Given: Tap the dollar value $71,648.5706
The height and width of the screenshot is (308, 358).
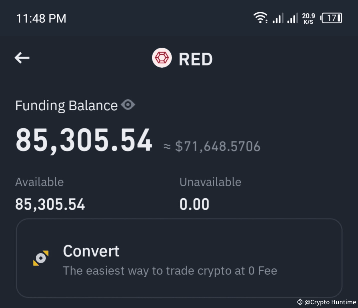Looking at the screenshot, I should 218,146.
